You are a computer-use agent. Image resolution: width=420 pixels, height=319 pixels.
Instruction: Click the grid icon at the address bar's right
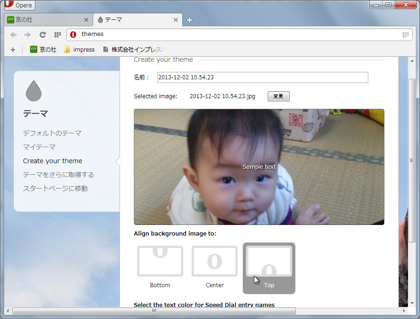[405, 35]
